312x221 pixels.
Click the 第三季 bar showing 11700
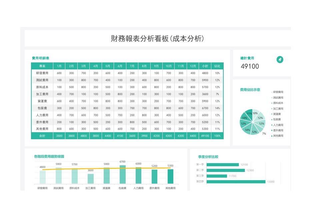pos(217,176)
